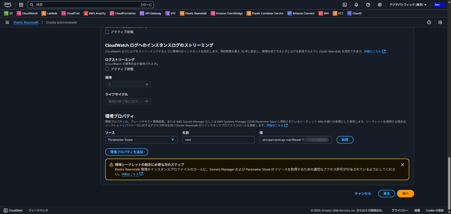Image resolution: width=451 pixels, height=214 pixels.
Task: Open the history clock icon on right
Action: tap(440, 22)
